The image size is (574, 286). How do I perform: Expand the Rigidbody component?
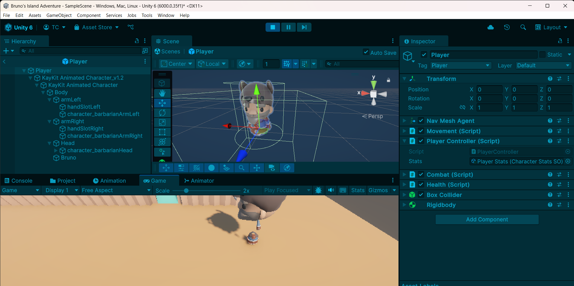pyautogui.click(x=404, y=205)
